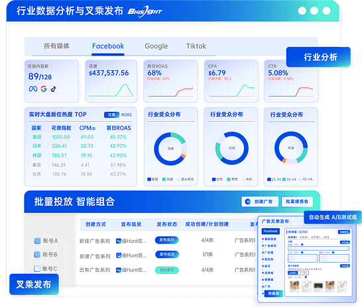
Task: Click the platform icon in the 已有广告系列 row
Action: point(119,270)
